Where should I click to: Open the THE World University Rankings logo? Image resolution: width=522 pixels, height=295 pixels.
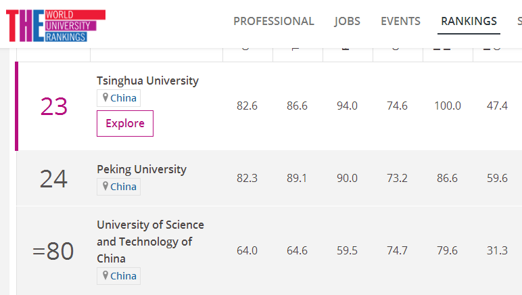tap(56, 26)
